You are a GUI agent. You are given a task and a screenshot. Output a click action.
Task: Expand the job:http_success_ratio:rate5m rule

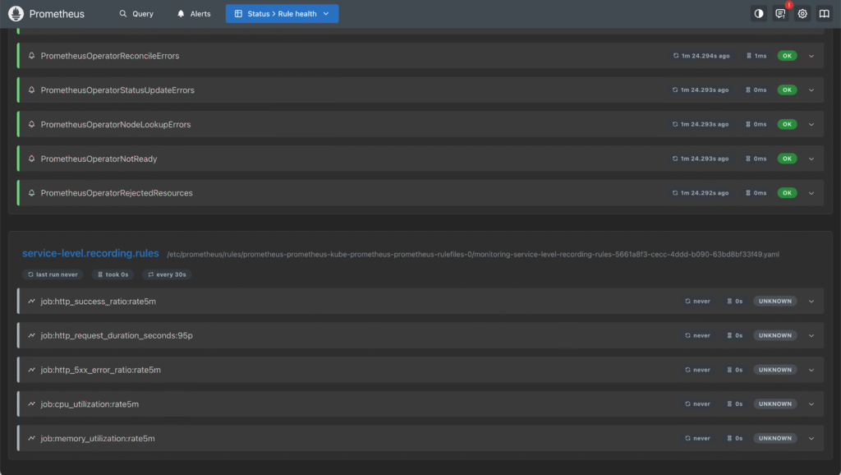coord(811,302)
